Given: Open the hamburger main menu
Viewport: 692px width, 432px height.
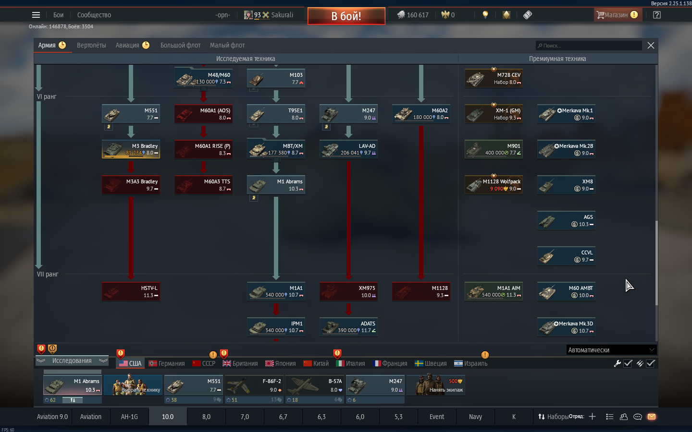Looking at the screenshot, I should coord(36,15).
